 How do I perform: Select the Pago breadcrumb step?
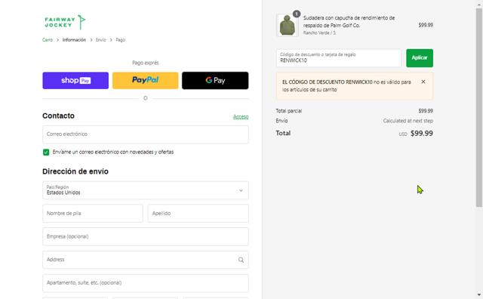[x=121, y=40]
